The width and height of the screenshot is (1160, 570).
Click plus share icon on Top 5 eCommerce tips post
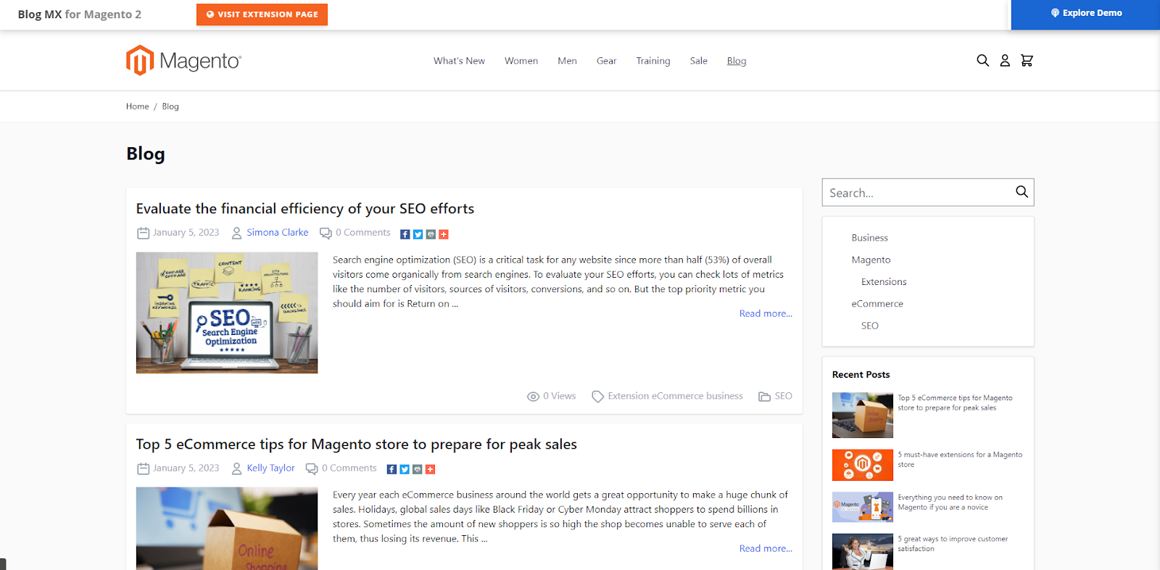430,469
